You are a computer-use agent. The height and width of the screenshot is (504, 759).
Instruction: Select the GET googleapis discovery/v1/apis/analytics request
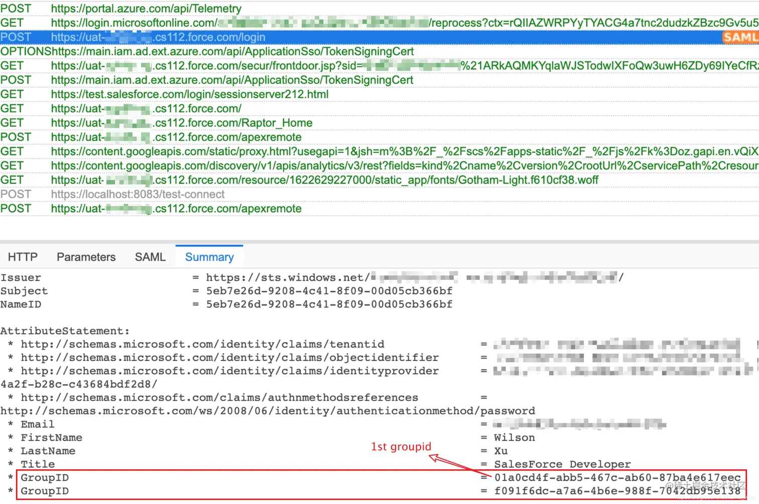pos(379,165)
